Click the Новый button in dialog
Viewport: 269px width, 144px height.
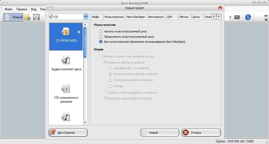159,133
